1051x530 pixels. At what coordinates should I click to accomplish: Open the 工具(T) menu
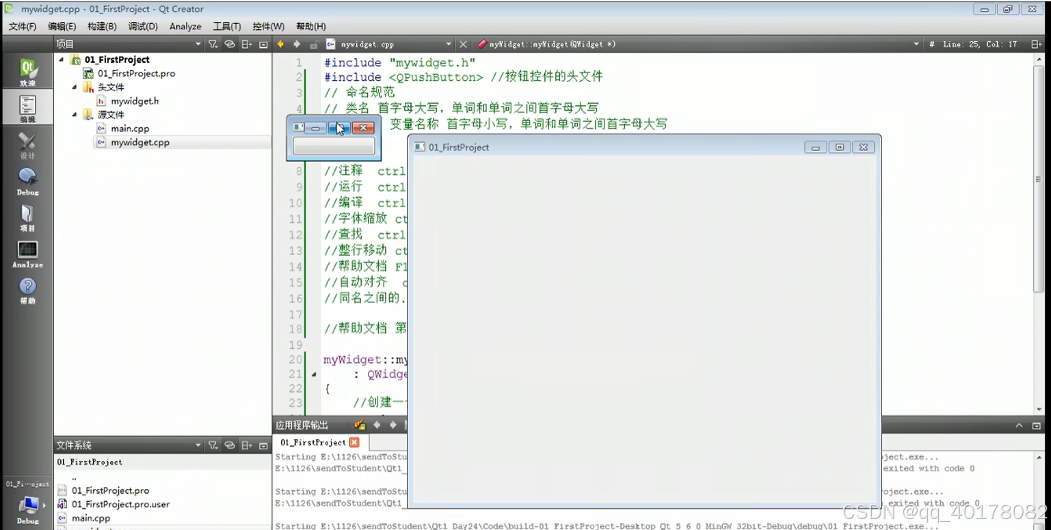pyautogui.click(x=227, y=26)
